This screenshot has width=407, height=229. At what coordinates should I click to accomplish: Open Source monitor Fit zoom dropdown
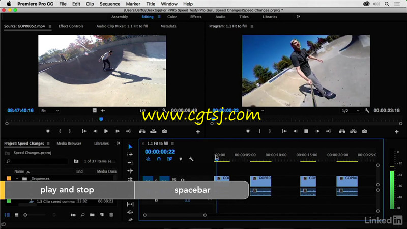[x=50, y=111]
